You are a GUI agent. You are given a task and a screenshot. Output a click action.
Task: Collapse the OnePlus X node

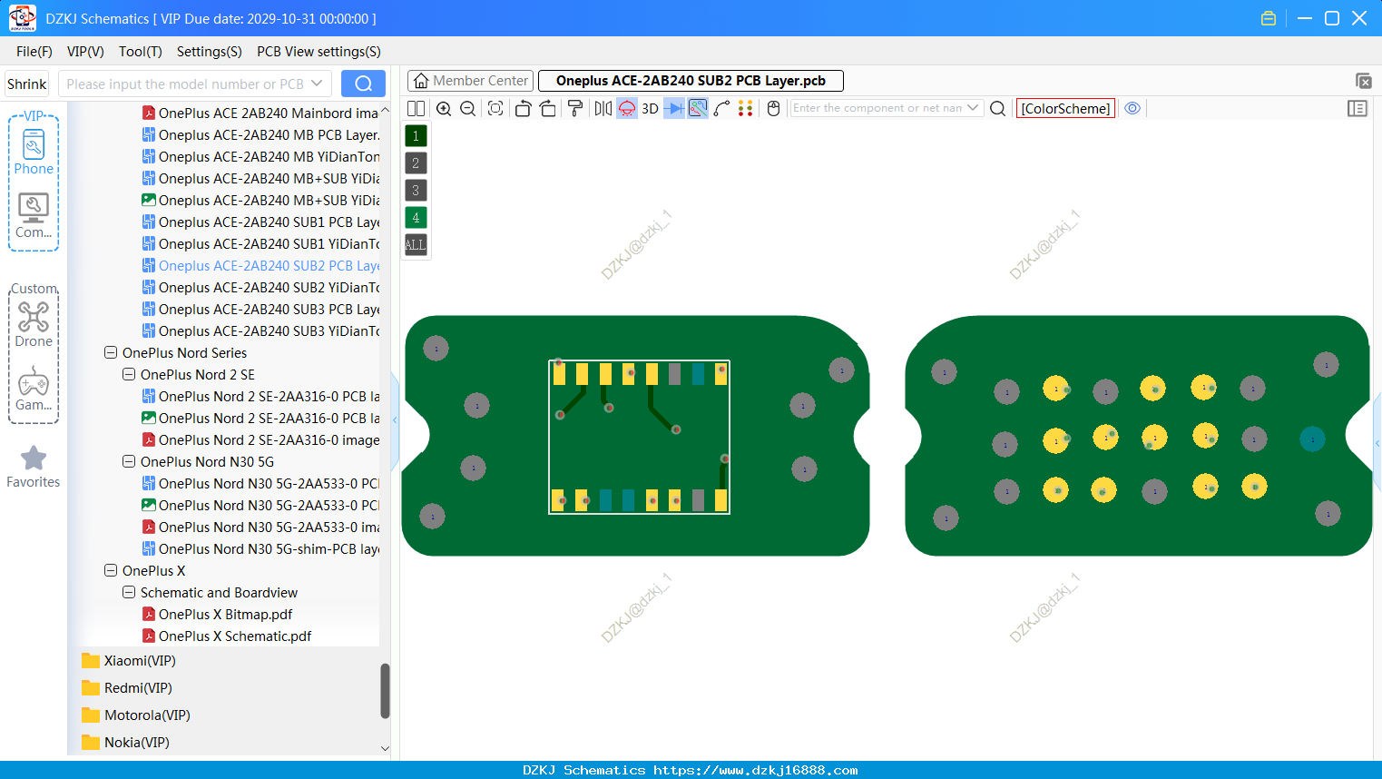[x=111, y=570]
